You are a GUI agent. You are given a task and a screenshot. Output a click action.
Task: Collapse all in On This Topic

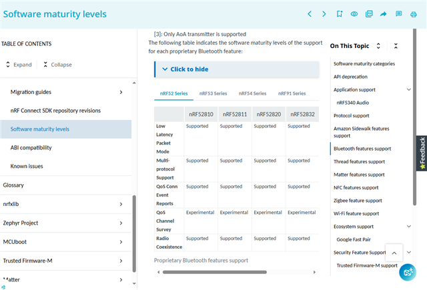396,46
